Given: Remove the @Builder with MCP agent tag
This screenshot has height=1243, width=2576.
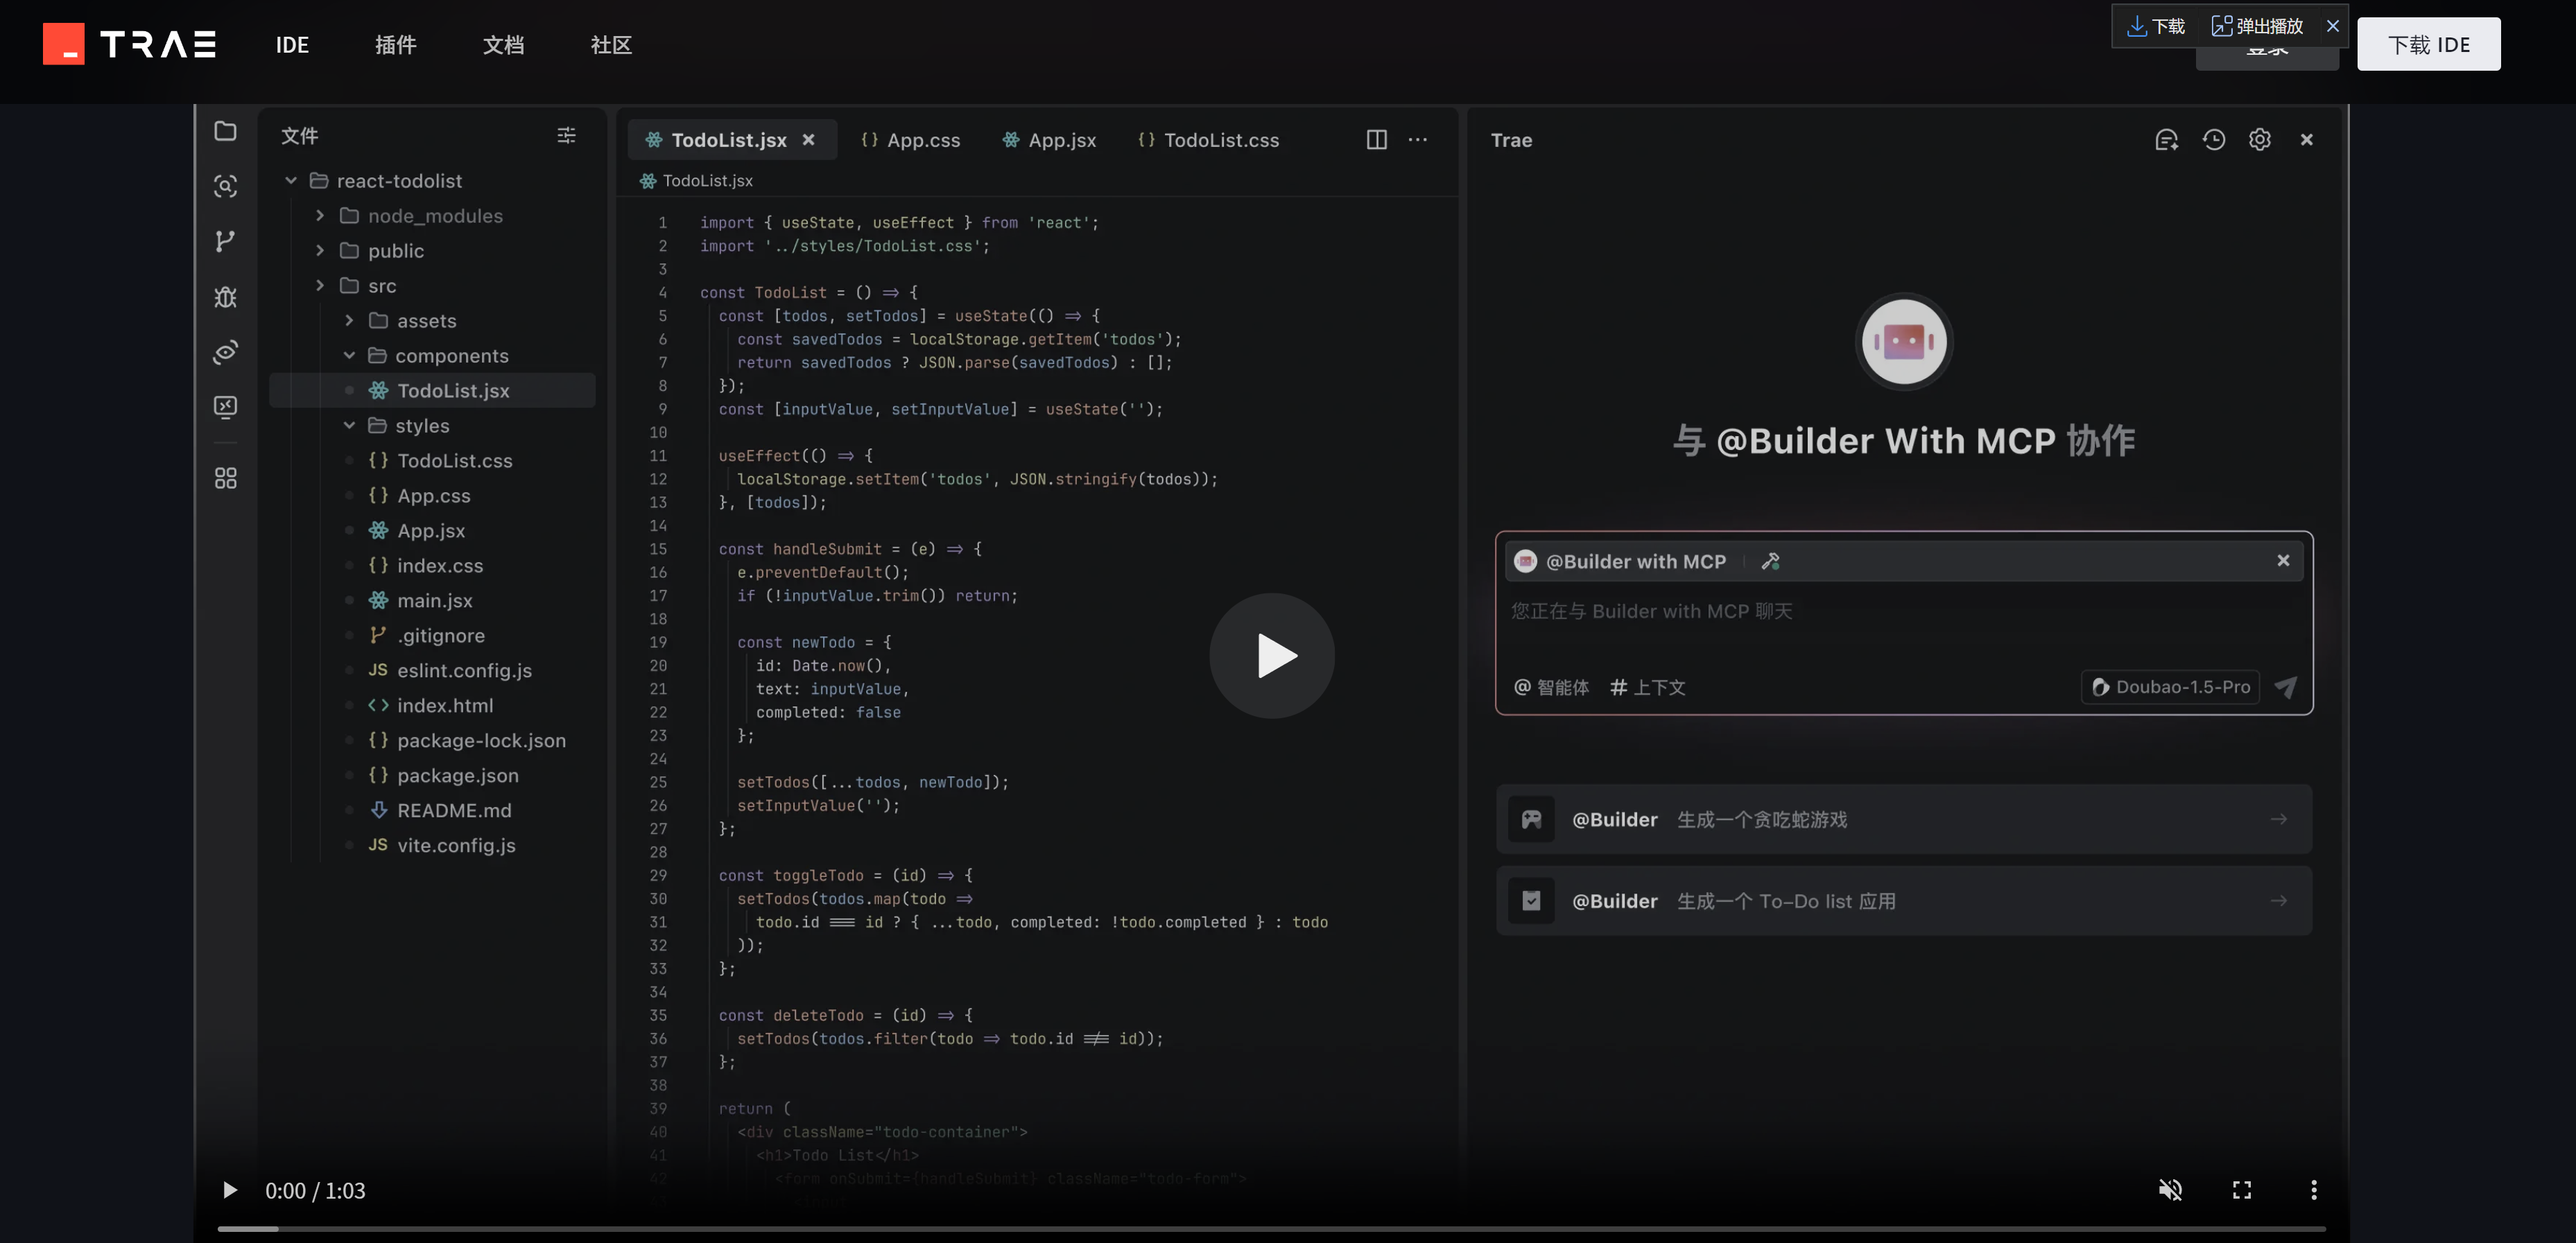Looking at the screenshot, I should click(x=2283, y=561).
